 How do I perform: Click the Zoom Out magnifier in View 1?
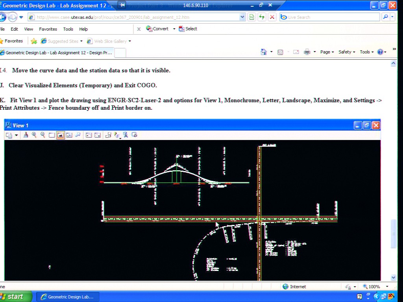click(43, 135)
